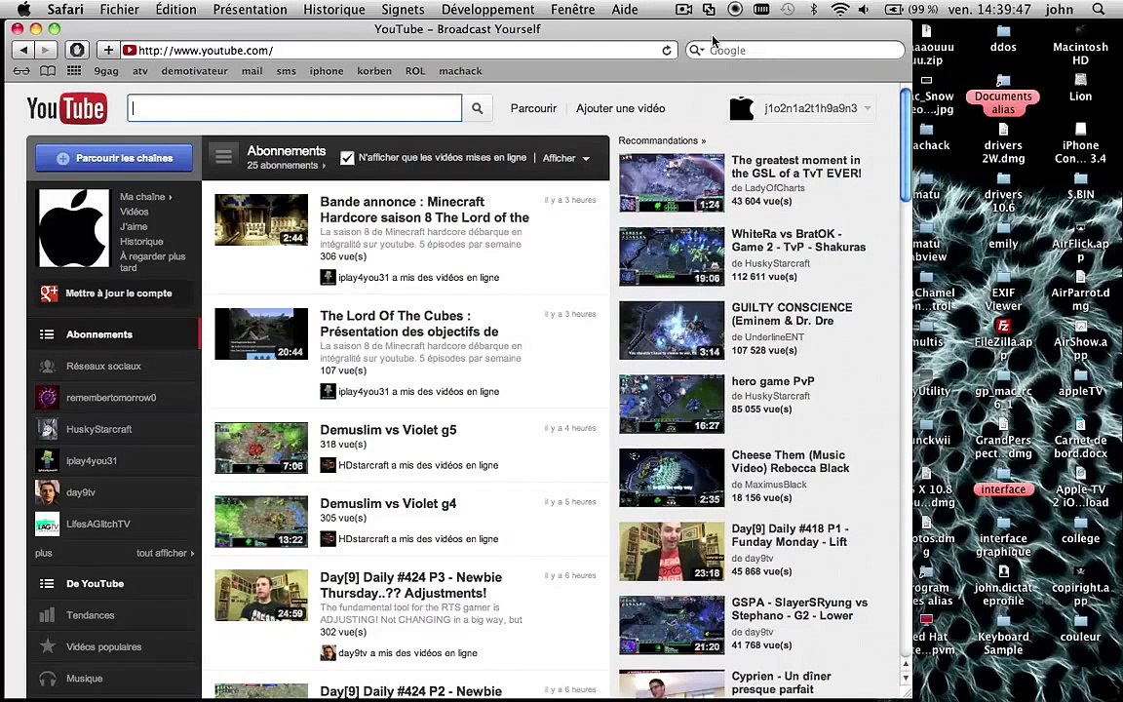The image size is (1123, 702).
Task: Click the YouTube logo
Action: click(66, 108)
